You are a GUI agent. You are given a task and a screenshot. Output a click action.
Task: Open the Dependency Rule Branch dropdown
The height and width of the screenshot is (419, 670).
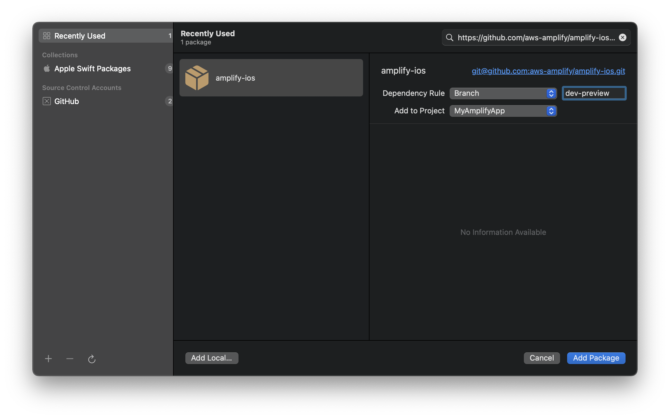[503, 93]
